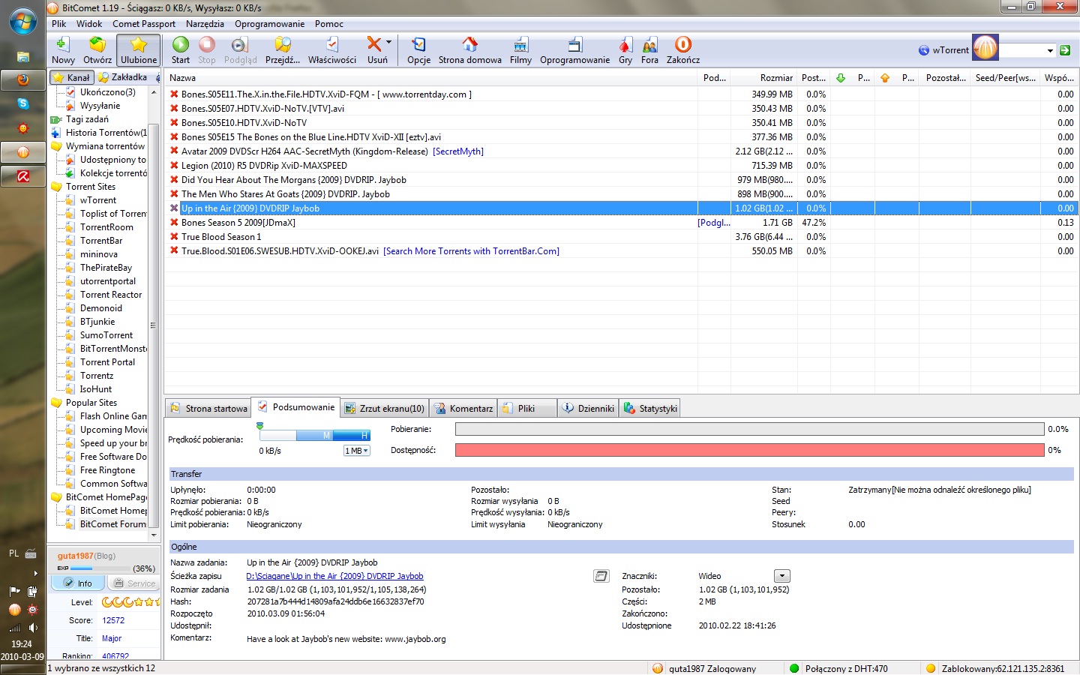Open the Plik menu
The width and height of the screenshot is (1080, 675).
coord(58,24)
